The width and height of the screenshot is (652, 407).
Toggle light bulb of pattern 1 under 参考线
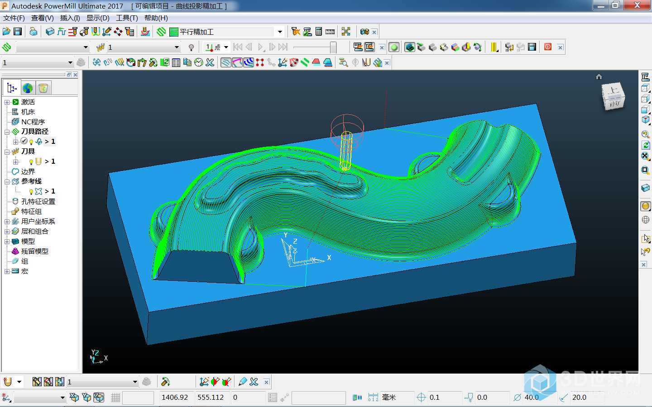point(31,192)
